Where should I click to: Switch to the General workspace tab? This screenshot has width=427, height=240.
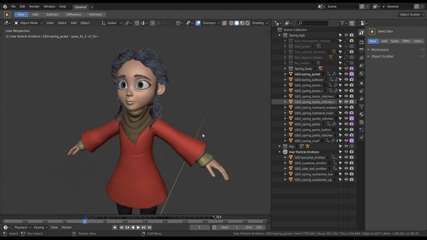pyautogui.click(x=81, y=7)
